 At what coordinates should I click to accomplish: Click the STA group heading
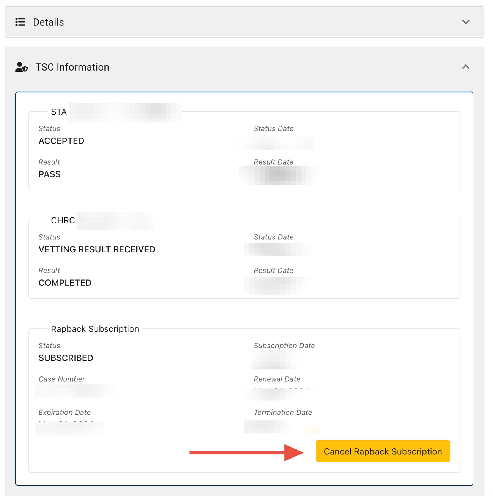pyautogui.click(x=59, y=112)
